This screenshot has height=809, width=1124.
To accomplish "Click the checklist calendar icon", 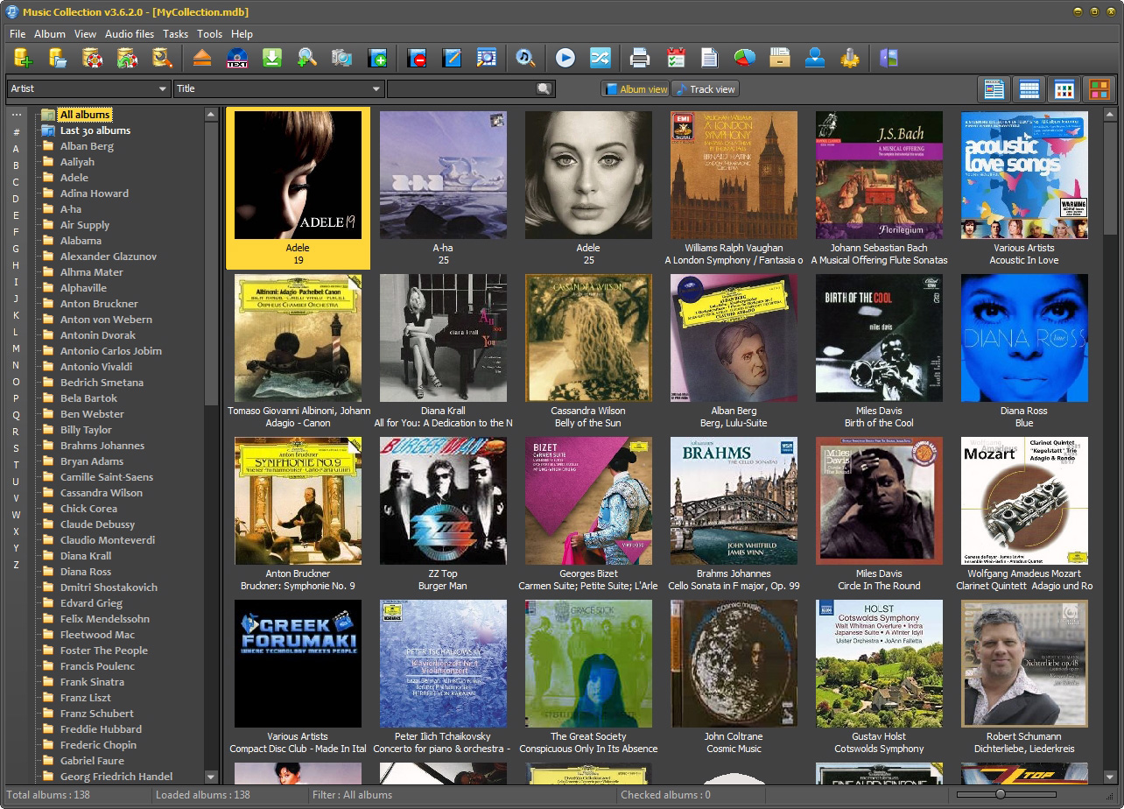I will (x=675, y=59).
